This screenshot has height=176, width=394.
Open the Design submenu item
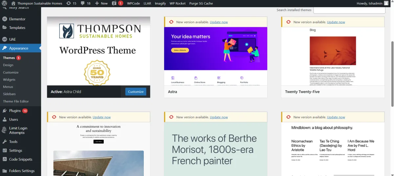click(x=8, y=65)
